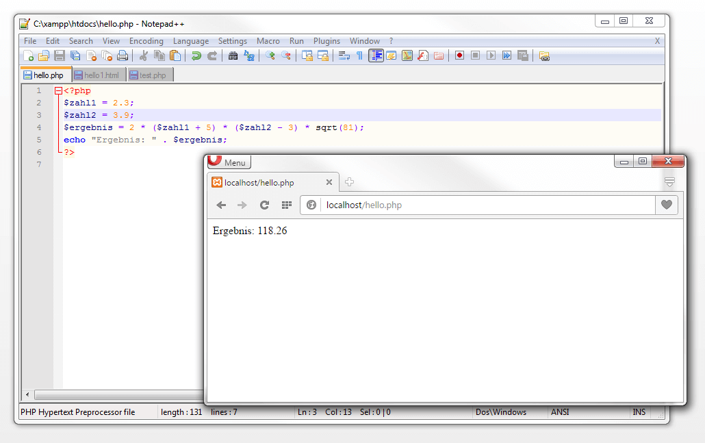
Task: Open the Search menu
Action: tap(81, 41)
